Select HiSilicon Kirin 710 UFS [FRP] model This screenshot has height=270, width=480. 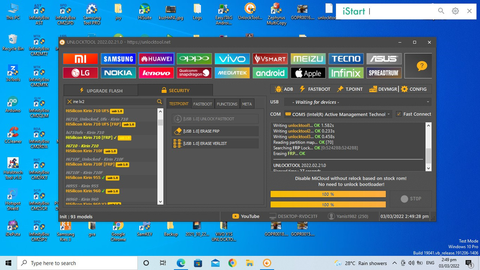point(100,124)
